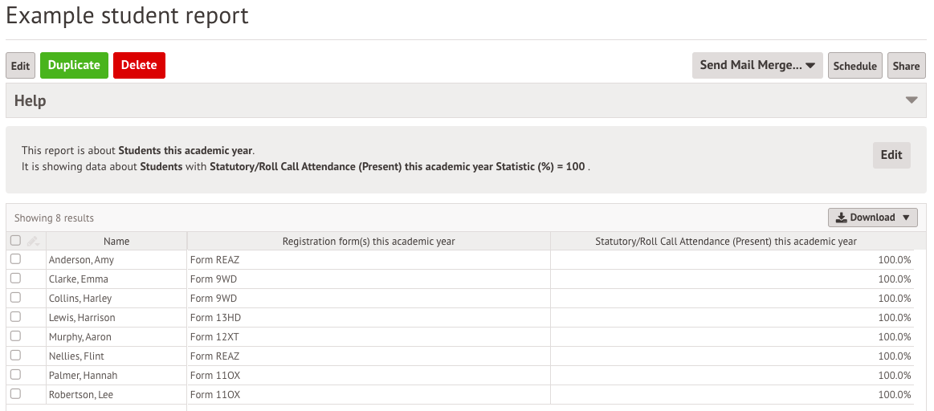Click the Edit button beside Duplicate

coord(20,66)
